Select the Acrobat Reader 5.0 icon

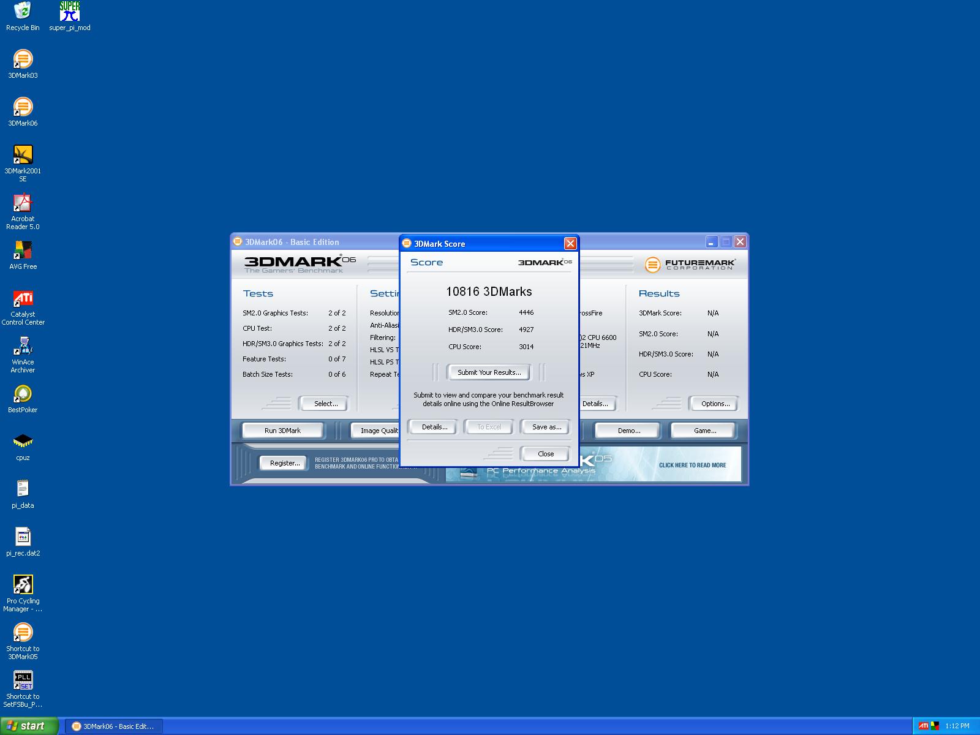[x=23, y=212]
